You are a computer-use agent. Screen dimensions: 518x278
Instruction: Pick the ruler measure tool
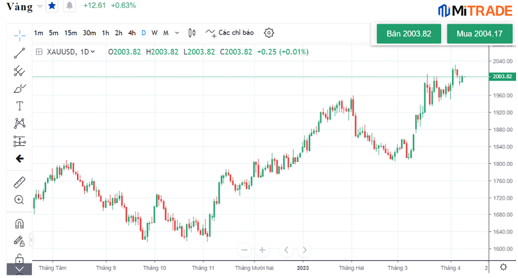pyautogui.click(x=19, y=182)
